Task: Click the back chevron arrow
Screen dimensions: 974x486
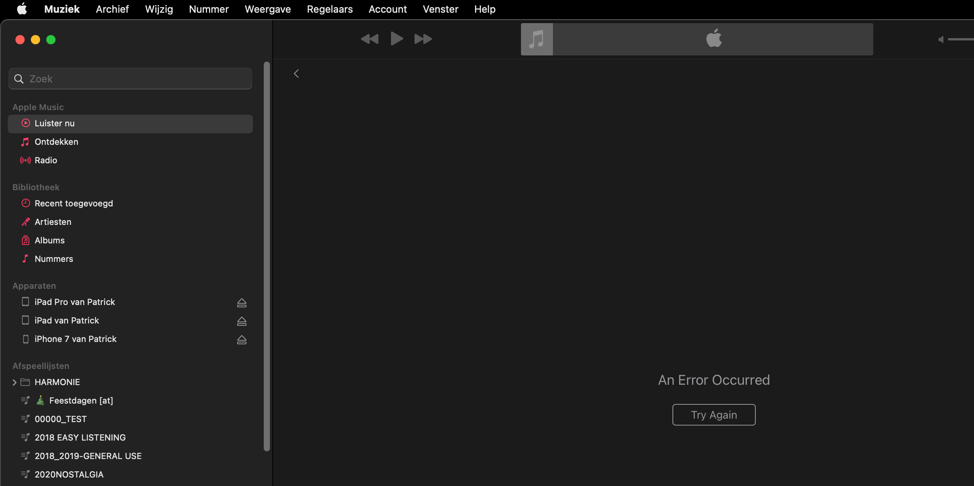Action: (x=296, y=74)
